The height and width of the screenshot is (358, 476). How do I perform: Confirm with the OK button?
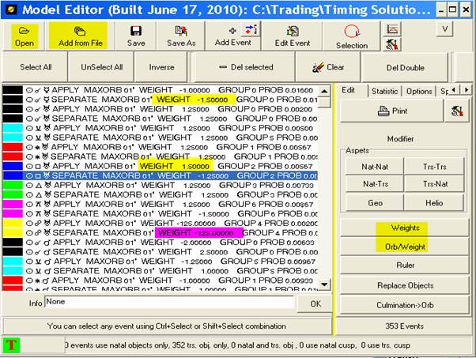point(315,303)
